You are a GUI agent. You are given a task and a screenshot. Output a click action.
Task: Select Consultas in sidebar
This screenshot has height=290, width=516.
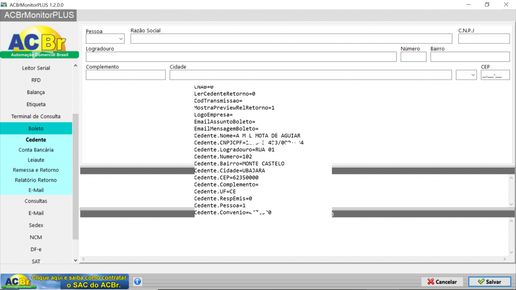(36, 201)
